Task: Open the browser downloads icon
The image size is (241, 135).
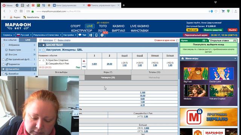Action: pyautogui.click(x=235, y=11)
